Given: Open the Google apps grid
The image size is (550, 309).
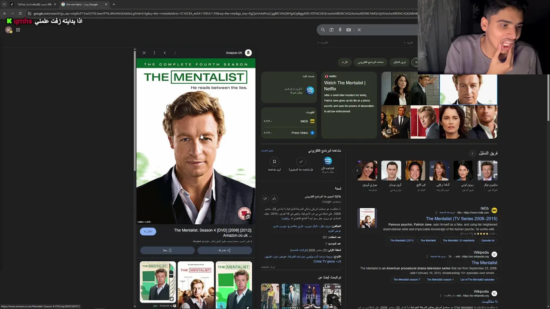Looking at the screenshot, I should tap(18, 30).
